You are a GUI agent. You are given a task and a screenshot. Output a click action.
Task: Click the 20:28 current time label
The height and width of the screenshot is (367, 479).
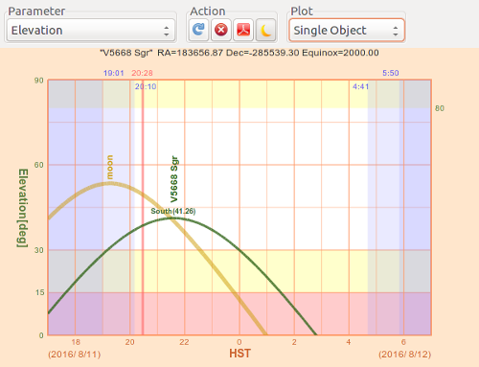(142, 73)
